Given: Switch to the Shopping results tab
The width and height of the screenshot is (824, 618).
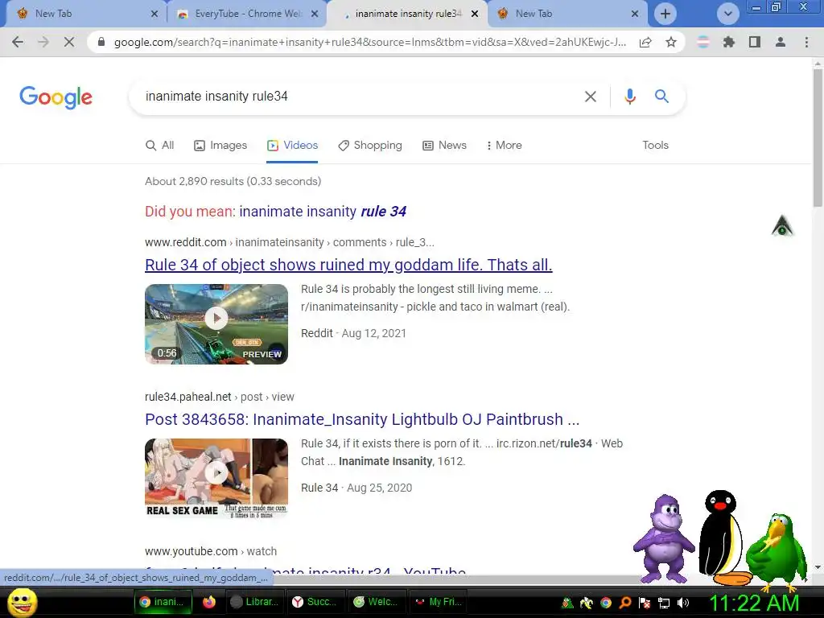Looking at the screenshot, I should point(370,145).
